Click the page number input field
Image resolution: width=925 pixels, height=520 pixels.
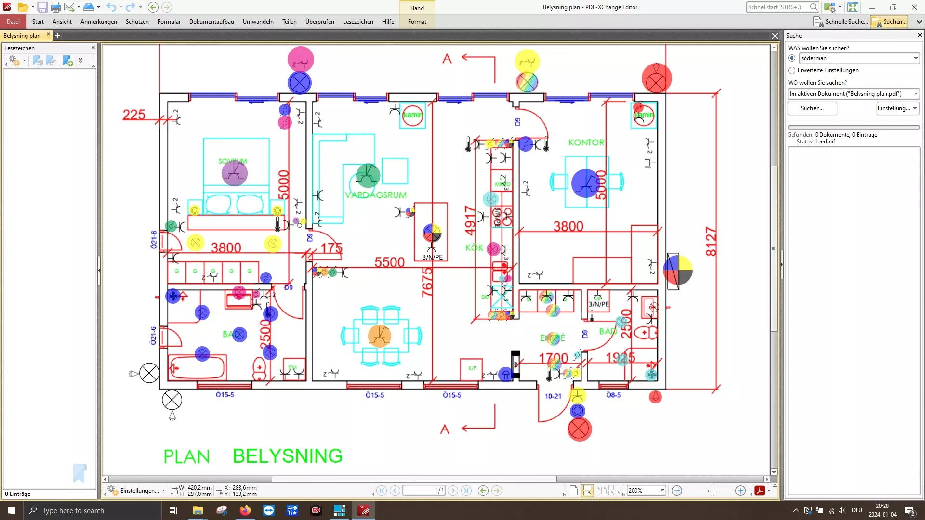424,491
